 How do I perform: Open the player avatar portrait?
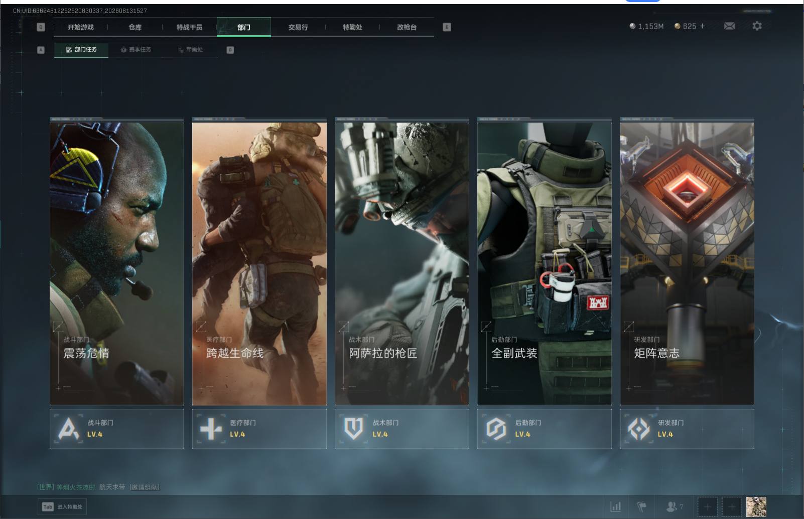756,507
